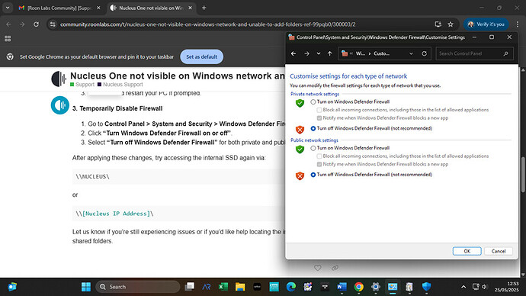Turn off Defender Firewall for public network
This screenshot has height=296, width=526.
point(313,175)
